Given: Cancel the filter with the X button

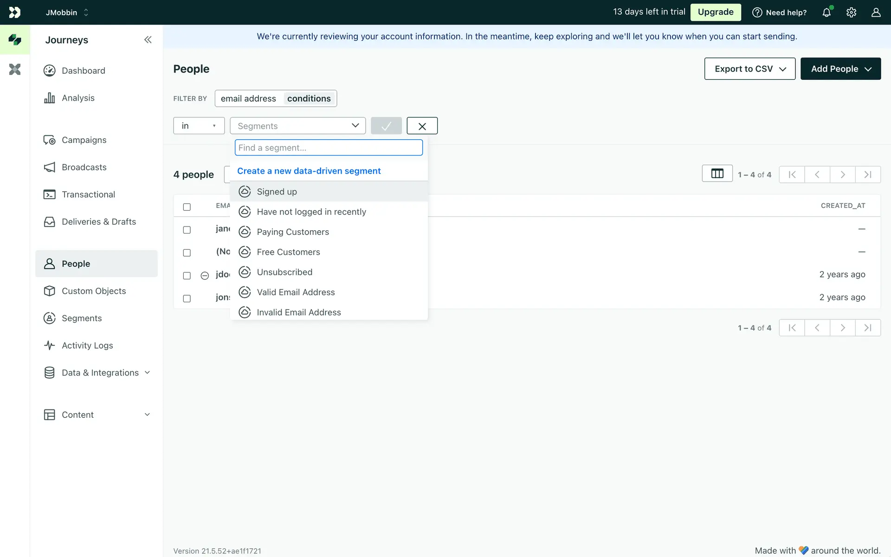Looking at the screenshot, I should [x=422, y=126].
